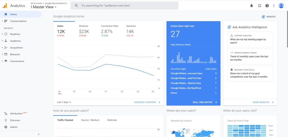Ask 'Show me a trend of my goal completions'
Image resolution: width=288 pixels, height=137 pixels.
coord(250,73)
